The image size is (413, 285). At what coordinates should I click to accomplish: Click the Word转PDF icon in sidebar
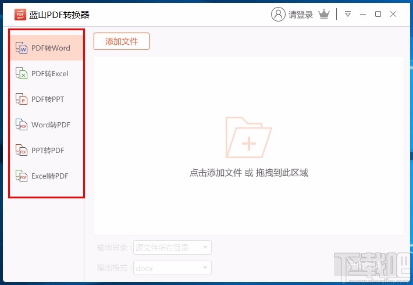pos(22,124)
